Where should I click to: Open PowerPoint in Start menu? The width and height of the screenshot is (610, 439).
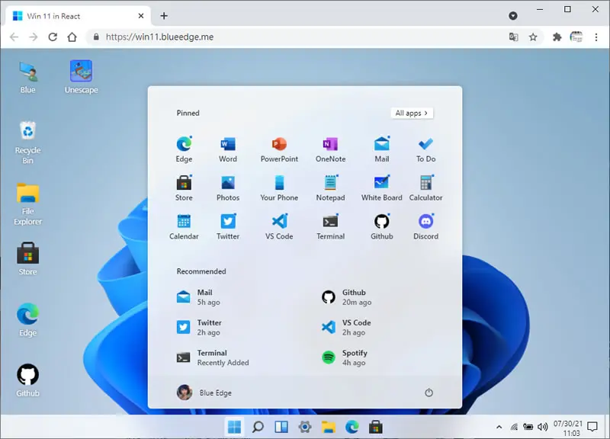[x=279, y=149]
